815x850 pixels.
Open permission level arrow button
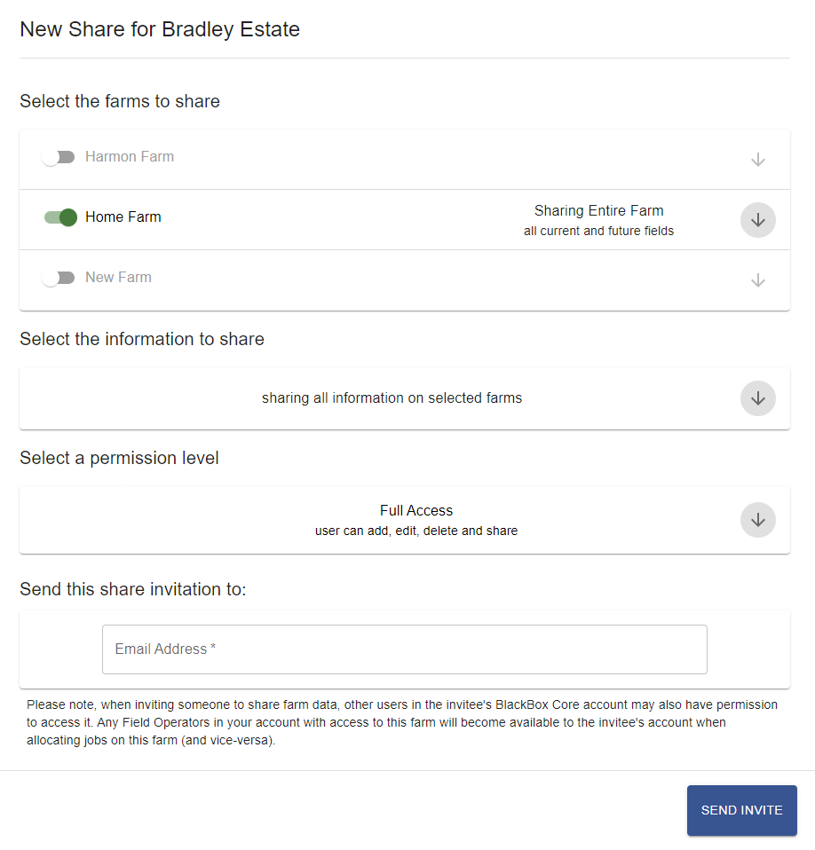click(x=757, y=520)
